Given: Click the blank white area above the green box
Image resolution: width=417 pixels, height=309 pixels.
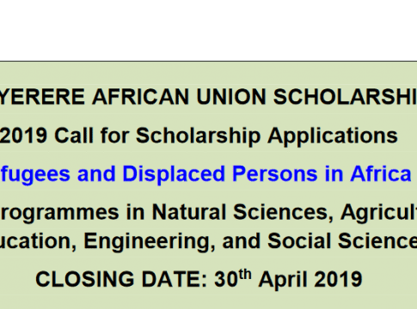Looking at the screenshot, I should (x=208, y=30).
